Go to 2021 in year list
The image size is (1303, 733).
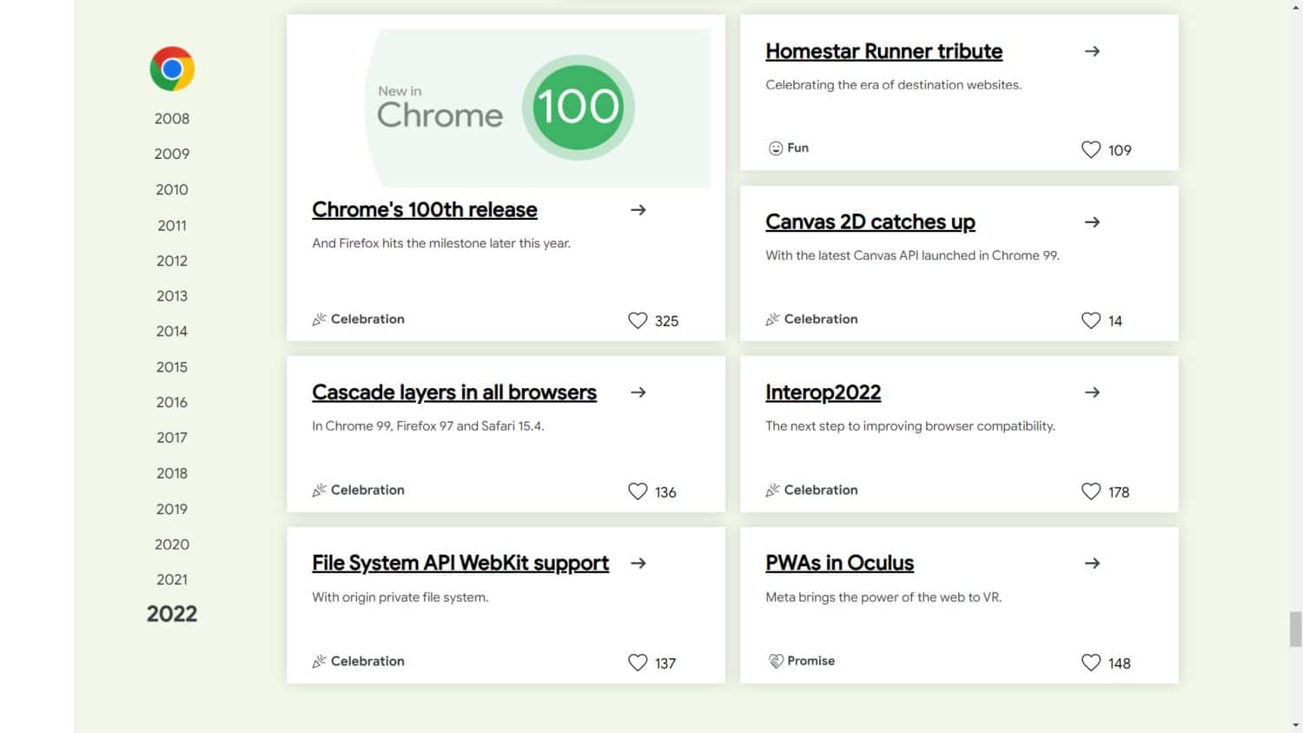[x=172, y=579]
